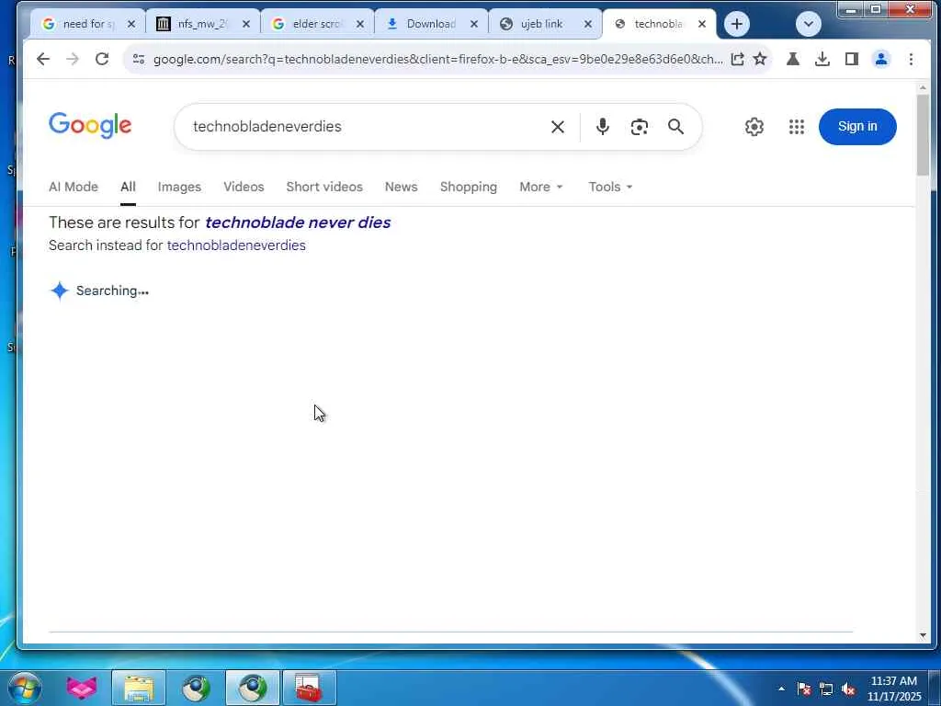Select AI Mode search tab
The width and height of the screenshot is (941, 706).
(x=74, y=187)
